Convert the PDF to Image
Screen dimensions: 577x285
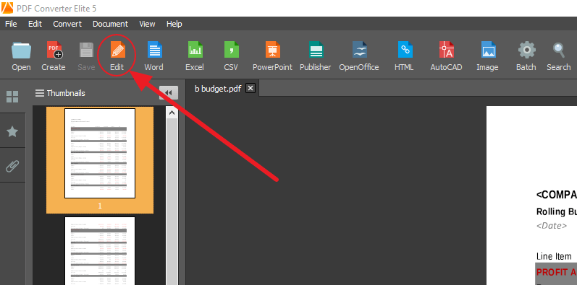(488, 51)
